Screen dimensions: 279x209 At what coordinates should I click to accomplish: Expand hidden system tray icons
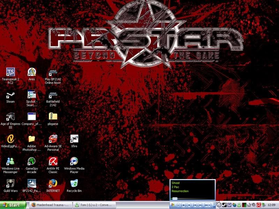coord(219,205)
